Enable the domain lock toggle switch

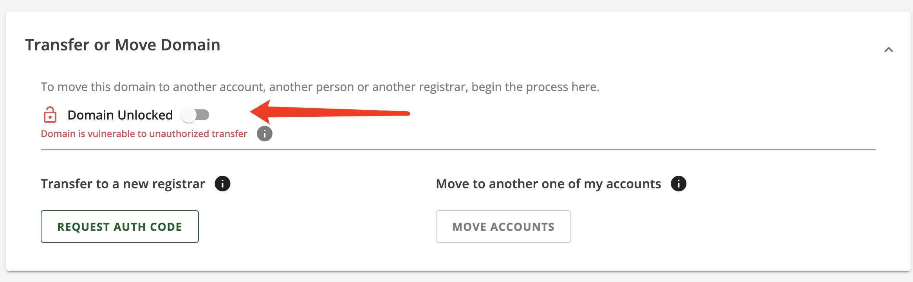[195, 115]
